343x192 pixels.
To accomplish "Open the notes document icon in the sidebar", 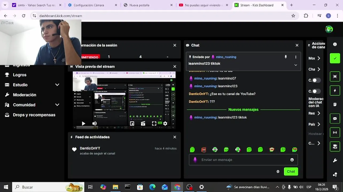I will [x=335, y=105].
